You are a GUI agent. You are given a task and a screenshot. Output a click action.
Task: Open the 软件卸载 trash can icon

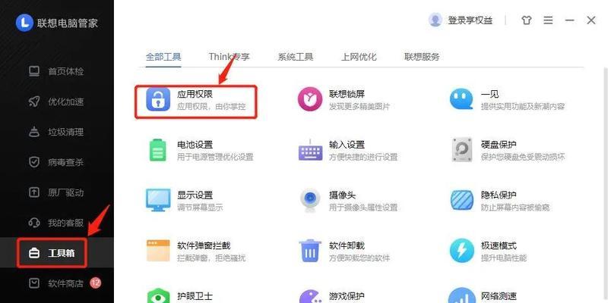(310, 251)
